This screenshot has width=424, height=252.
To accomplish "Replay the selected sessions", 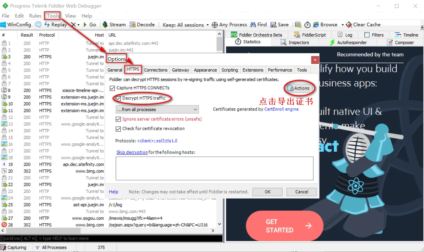I will (55, 25).
